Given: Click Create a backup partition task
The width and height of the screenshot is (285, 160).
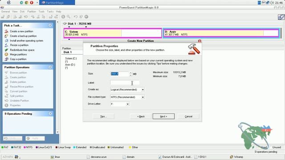Looking at the screenshot, I should pos(23,36).
